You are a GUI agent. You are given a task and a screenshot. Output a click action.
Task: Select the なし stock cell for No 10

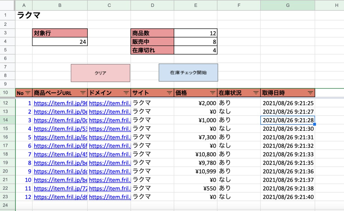[x=239, y=180]
